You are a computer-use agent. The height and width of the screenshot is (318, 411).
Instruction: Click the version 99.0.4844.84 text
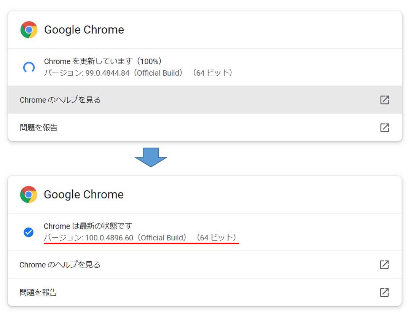tap(139, 73)
